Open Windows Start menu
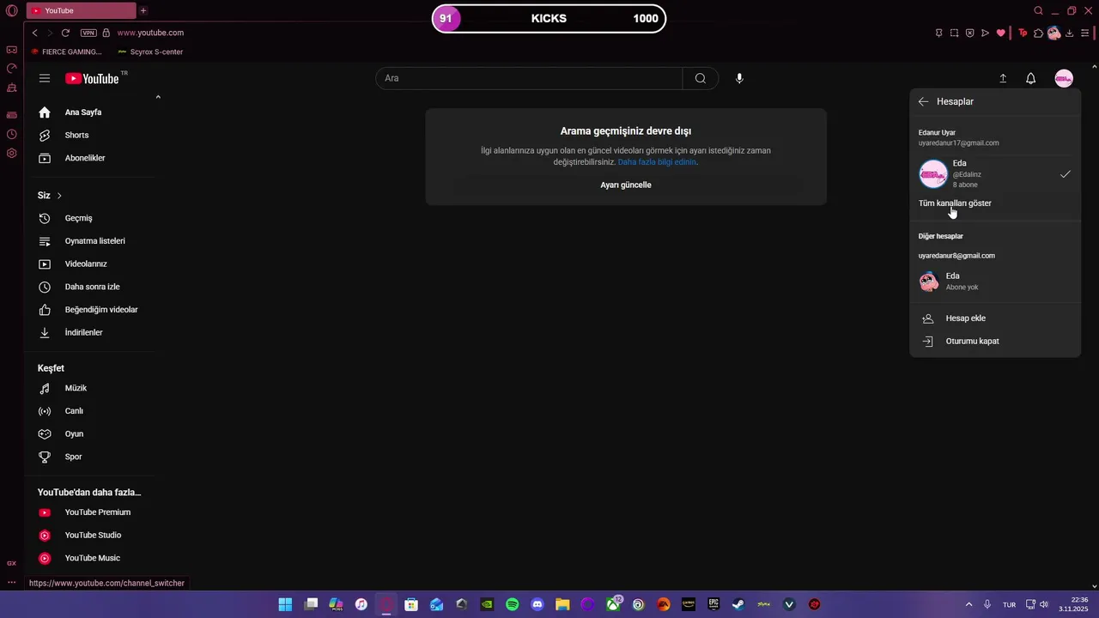 pos(285,604)
